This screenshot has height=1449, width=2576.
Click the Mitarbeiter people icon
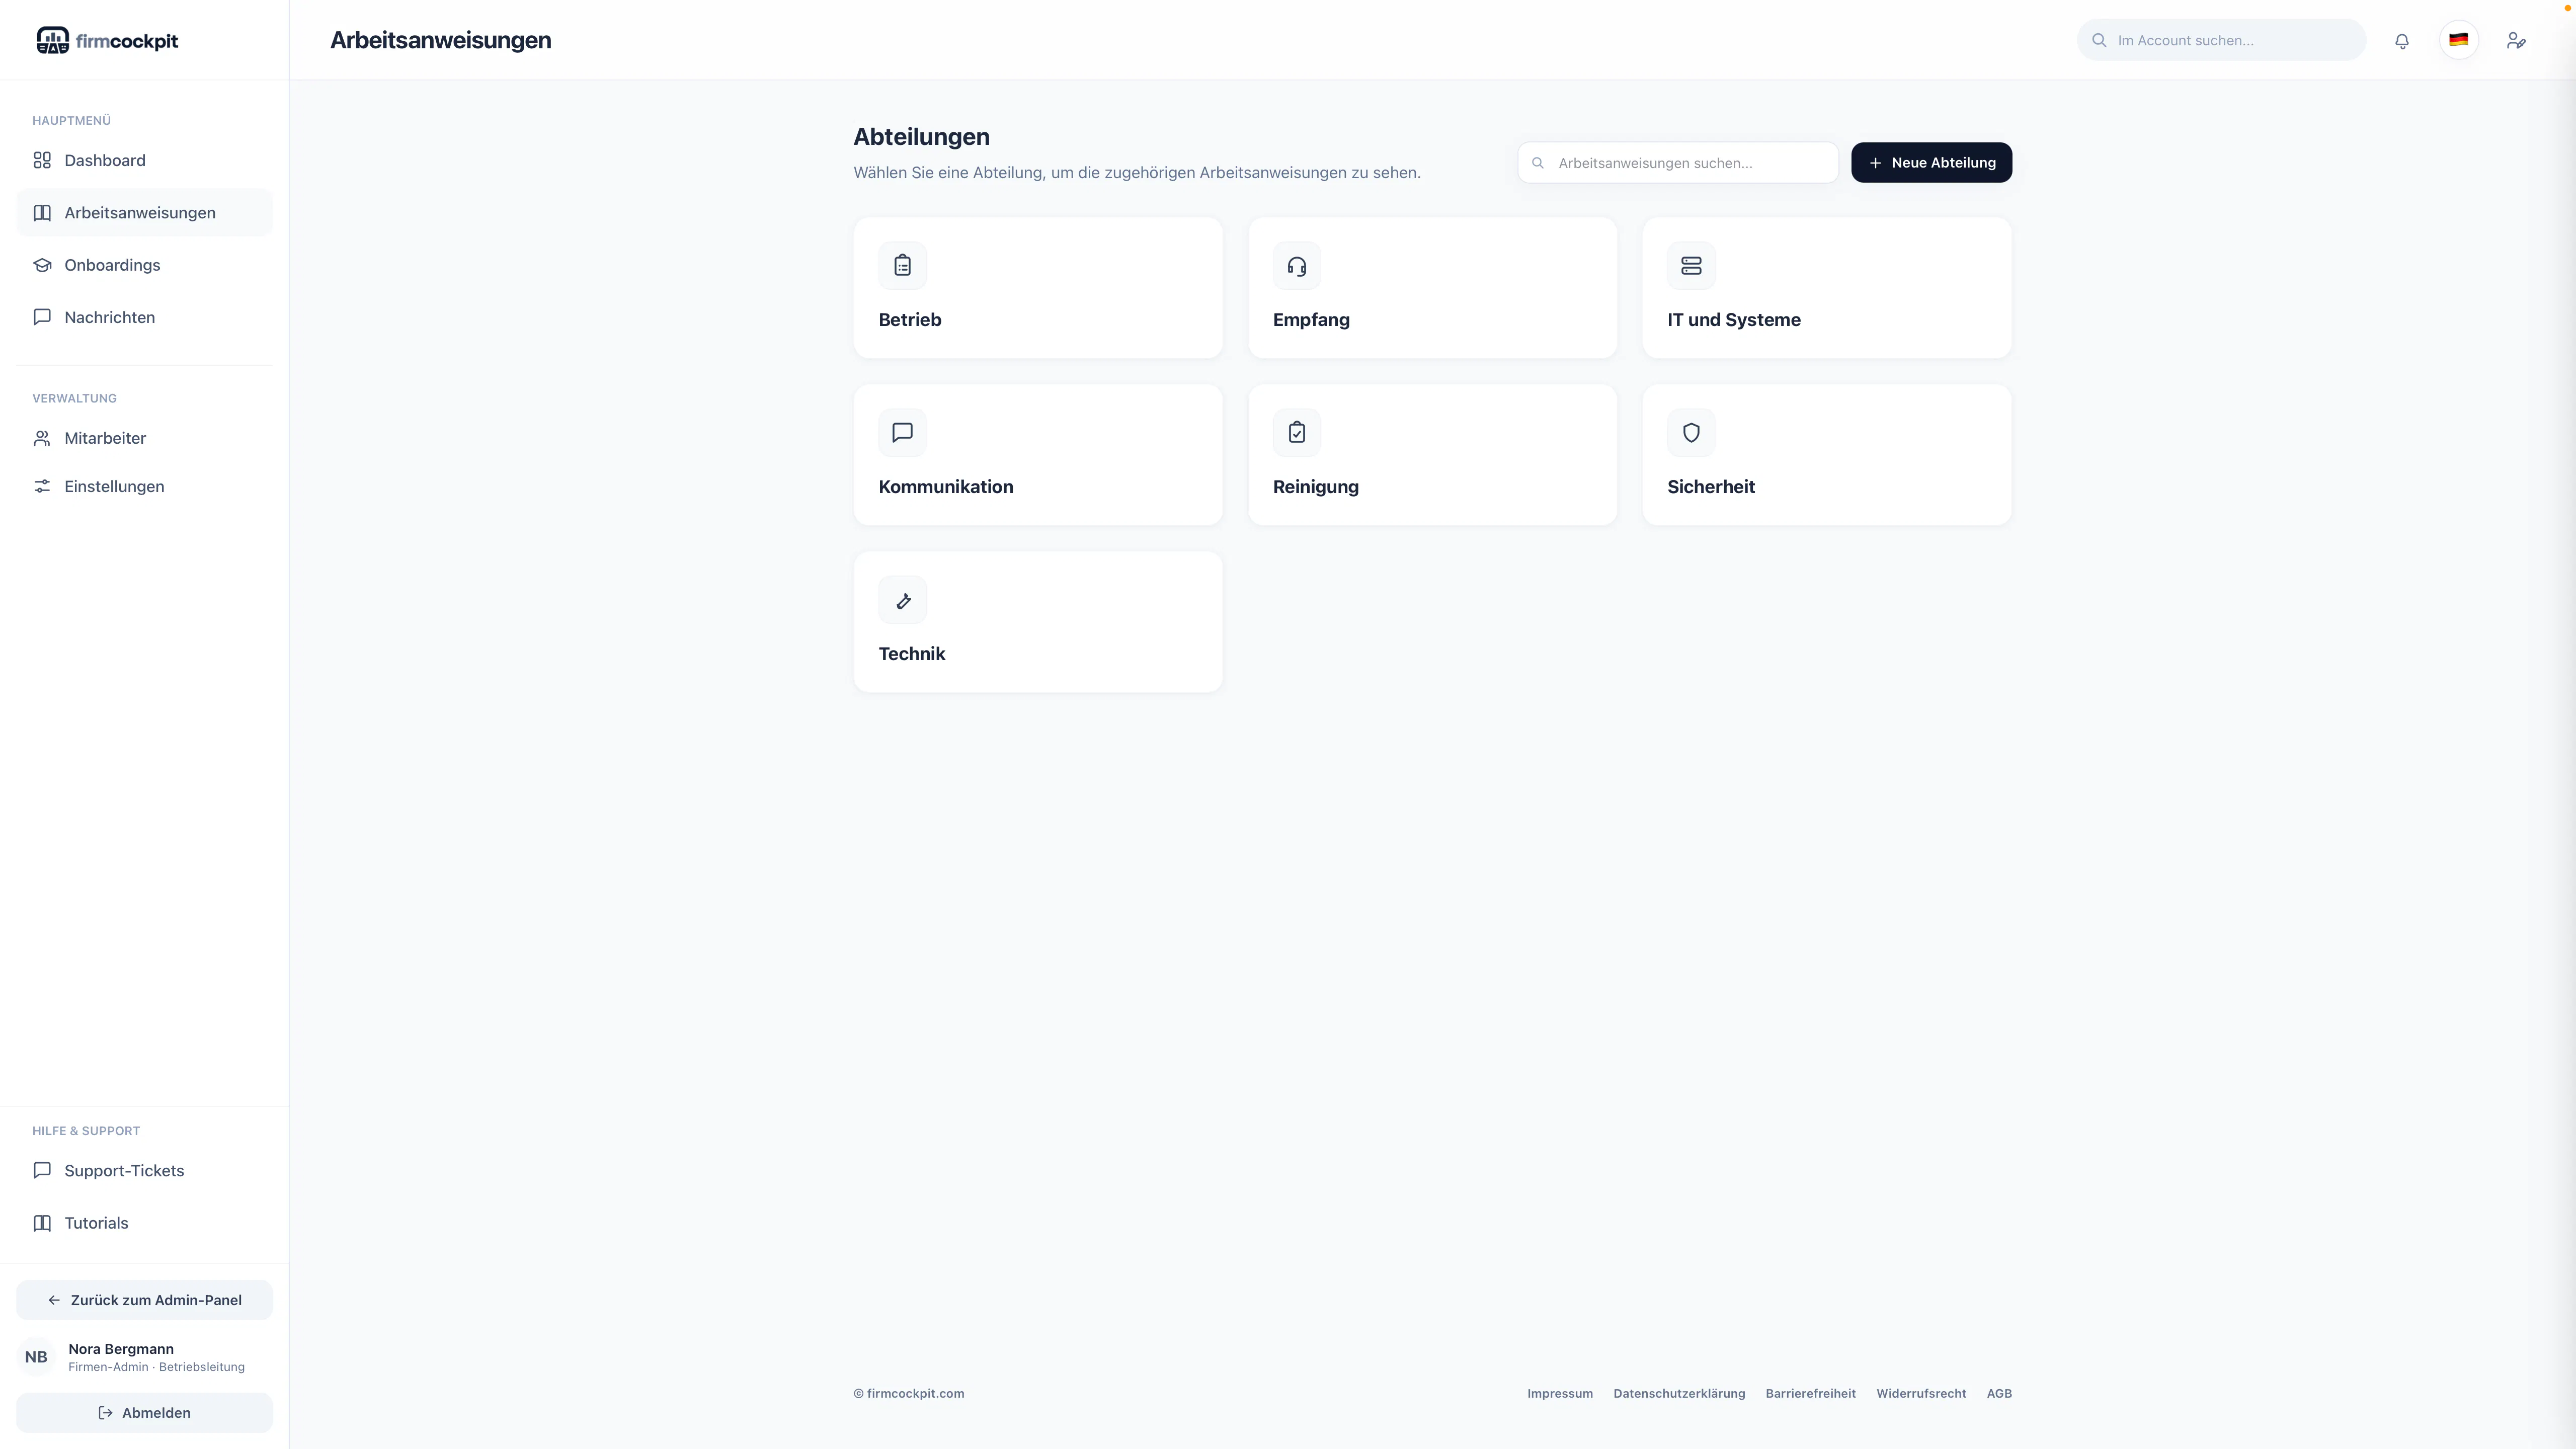42,438
